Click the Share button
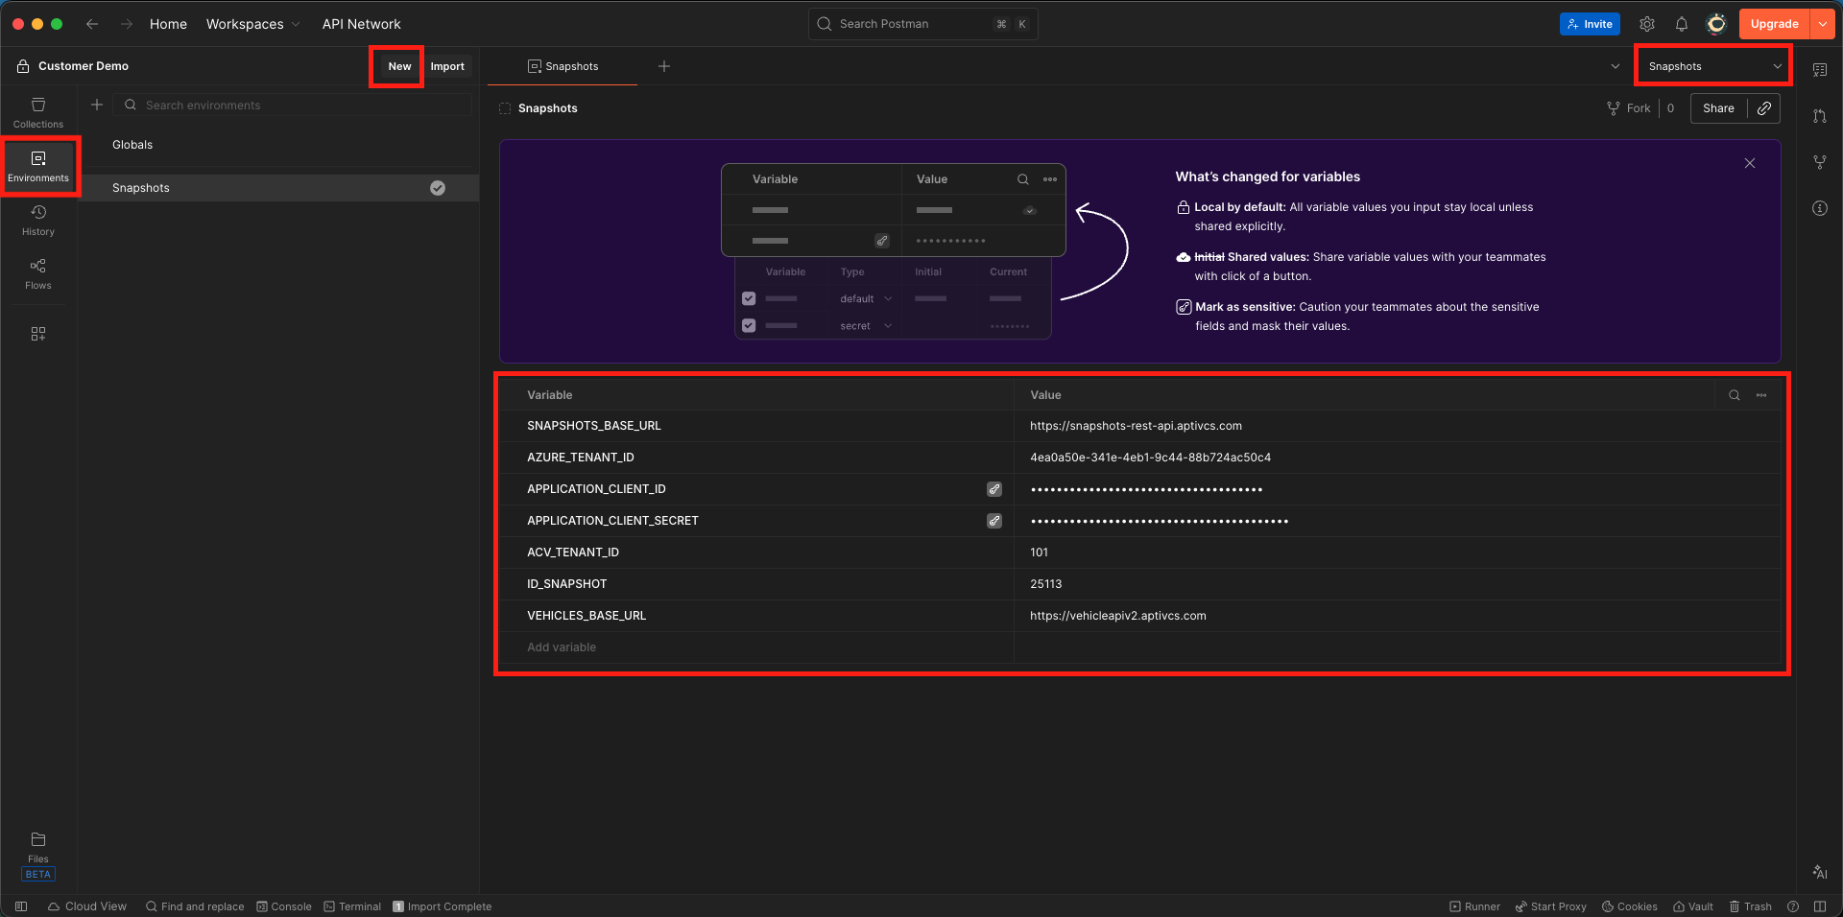The width and height of the screenshot is (1843, 917). click(1718, 107)
